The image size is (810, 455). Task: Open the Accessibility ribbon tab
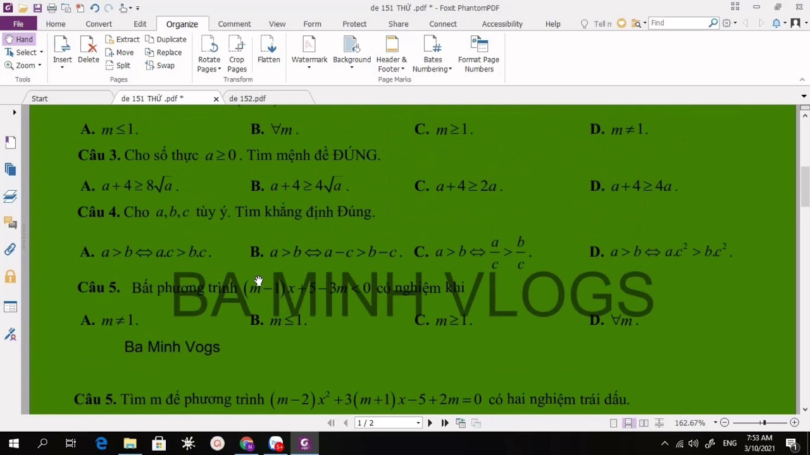click(502, 24)
